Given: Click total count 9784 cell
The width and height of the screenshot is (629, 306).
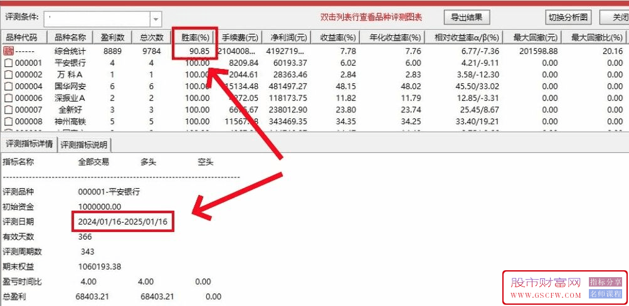Looking at the screenshot, I should tap(151, 51).
